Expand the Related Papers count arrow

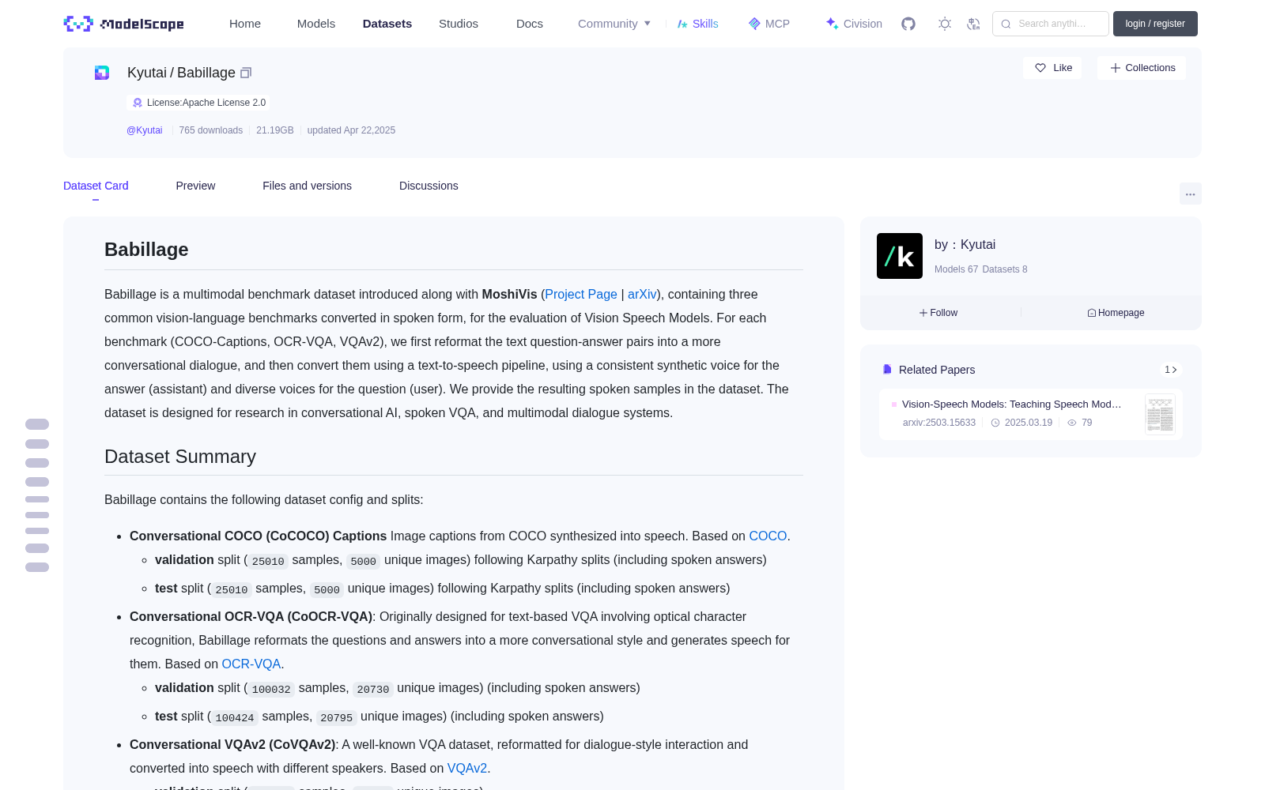(1171, 370)
